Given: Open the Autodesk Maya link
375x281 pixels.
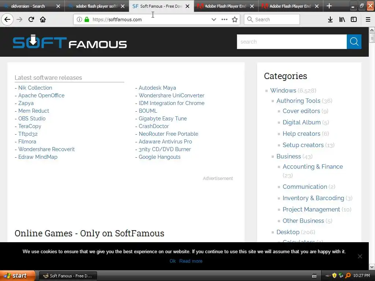Looking at the screenshot, I should click(x=157, y=88).
